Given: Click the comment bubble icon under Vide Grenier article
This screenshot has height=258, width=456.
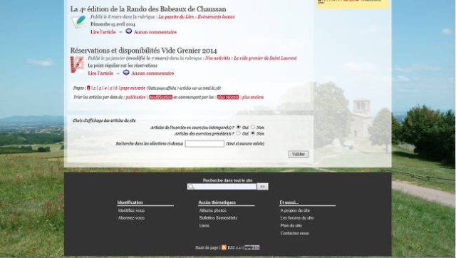Looking at the screenshot, I should pyautogui.click(x=126, y=73).
